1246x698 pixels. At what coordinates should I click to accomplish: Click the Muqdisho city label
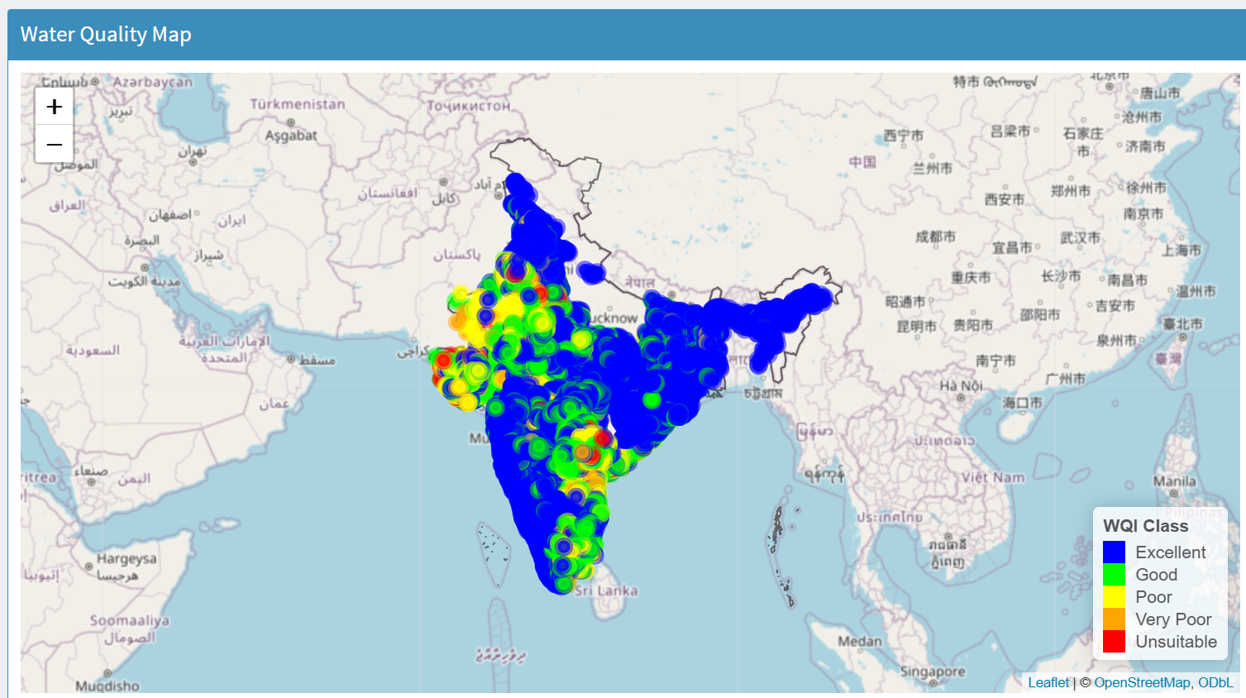pyautogui.click(x=107, y=686)
